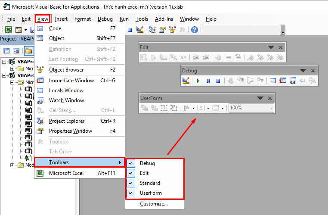Click the View Microsoft Excel toolbar icon

(9, 30)
